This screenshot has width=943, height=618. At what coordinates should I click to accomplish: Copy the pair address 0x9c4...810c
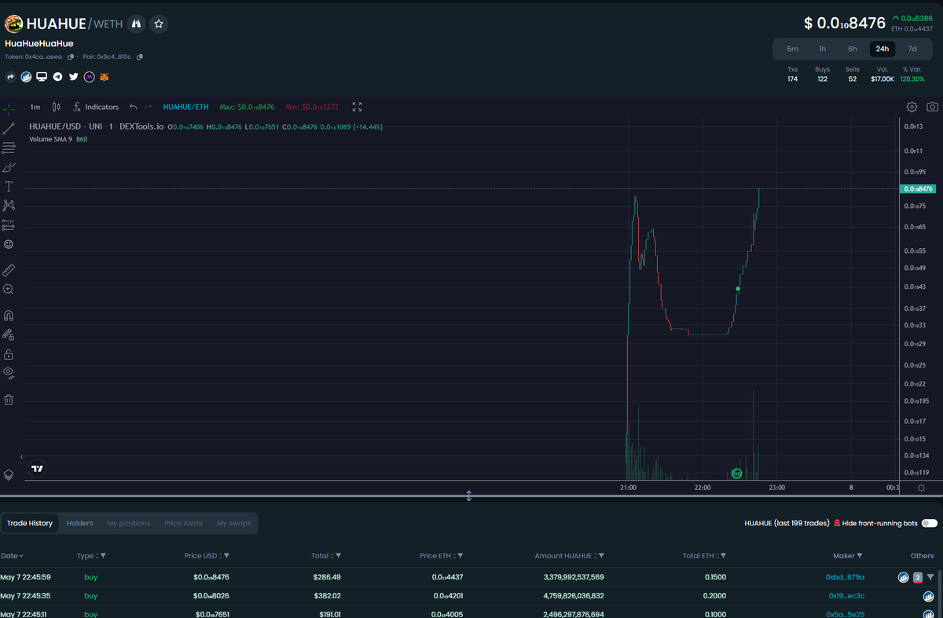(x=140, y=57)
